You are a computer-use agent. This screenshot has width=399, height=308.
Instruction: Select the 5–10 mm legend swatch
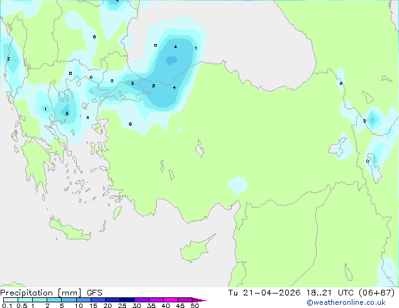(69, 300)
